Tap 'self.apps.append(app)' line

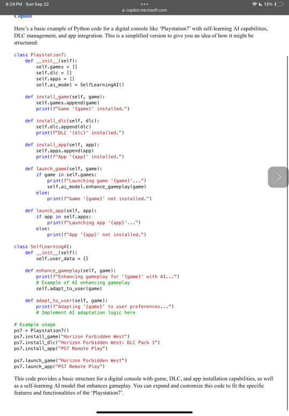[65, 150]
